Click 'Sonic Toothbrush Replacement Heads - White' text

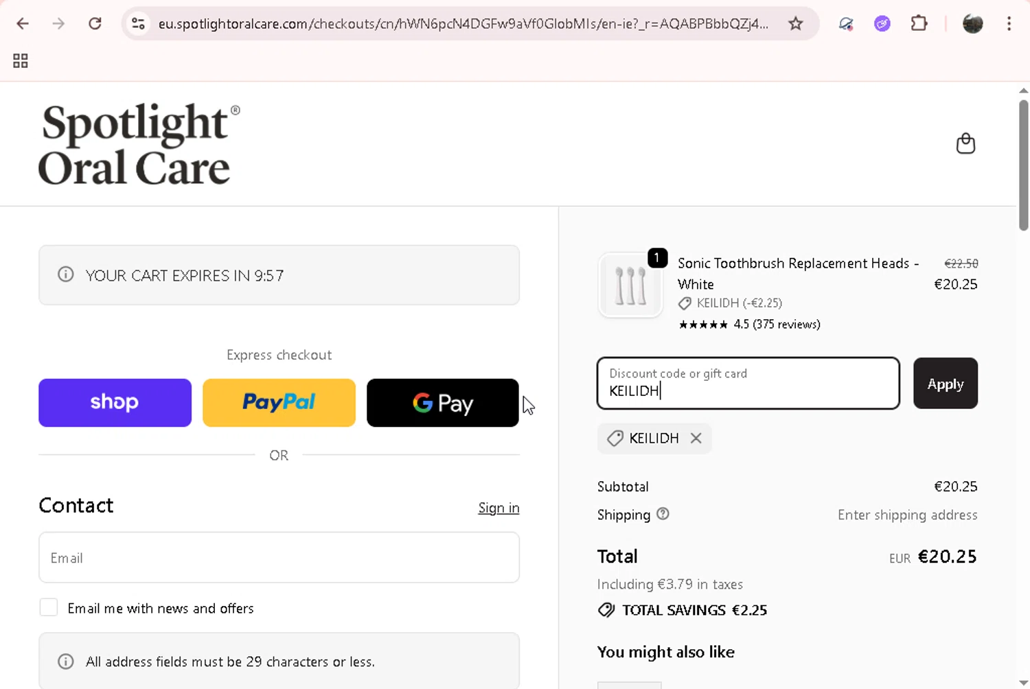(x=798, y=274)
